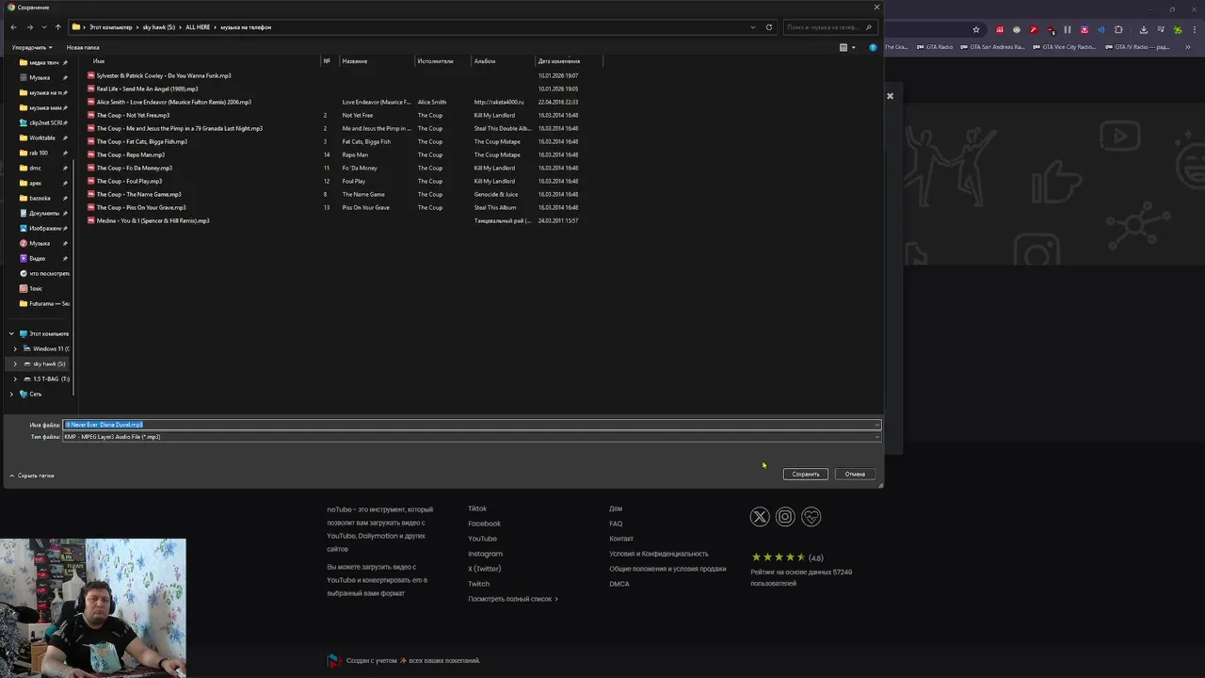Expand the sky hawk (S:) drive node
This screenshot has height=678, width=1205.
[x=15, y=363]
